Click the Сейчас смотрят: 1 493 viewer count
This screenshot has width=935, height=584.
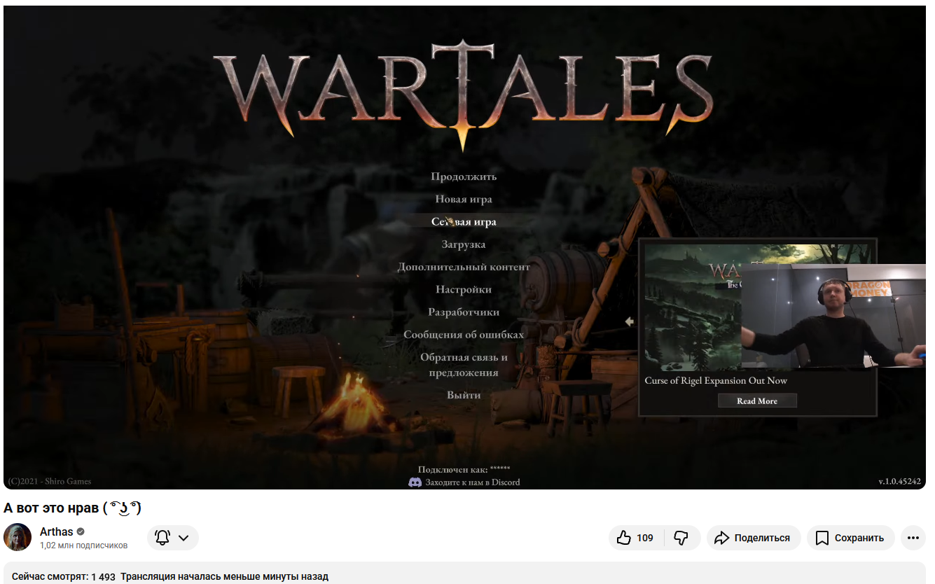(64, 577)
